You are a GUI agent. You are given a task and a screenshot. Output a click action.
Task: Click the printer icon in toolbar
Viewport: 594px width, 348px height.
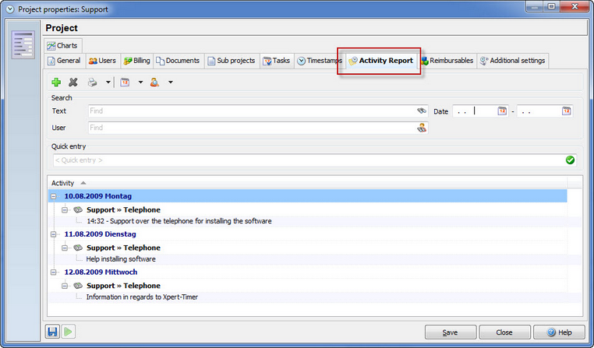pyautogui.click(x=93, y=82)
